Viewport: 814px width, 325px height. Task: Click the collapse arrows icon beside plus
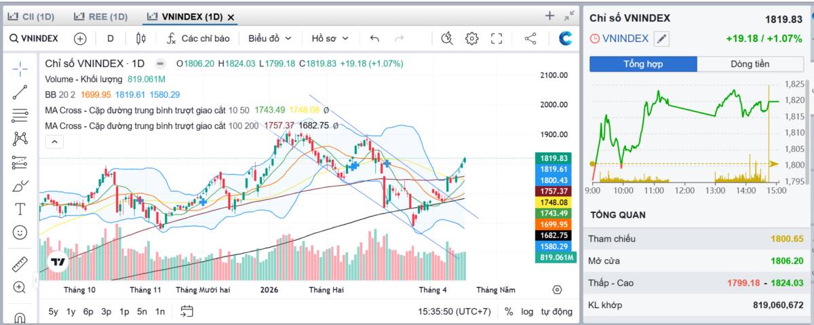[568, 16]
